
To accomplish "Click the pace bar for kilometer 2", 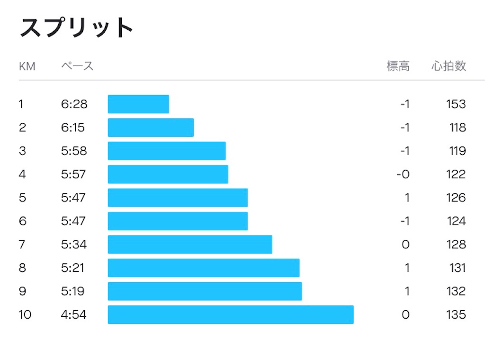I will tap(151, 128).
